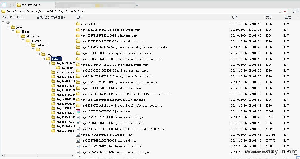This screenshot has width=300, height=159.
Task: Click folder icon of jboss-ha-local-jdbc.rar-contents row
Action: 78,47
